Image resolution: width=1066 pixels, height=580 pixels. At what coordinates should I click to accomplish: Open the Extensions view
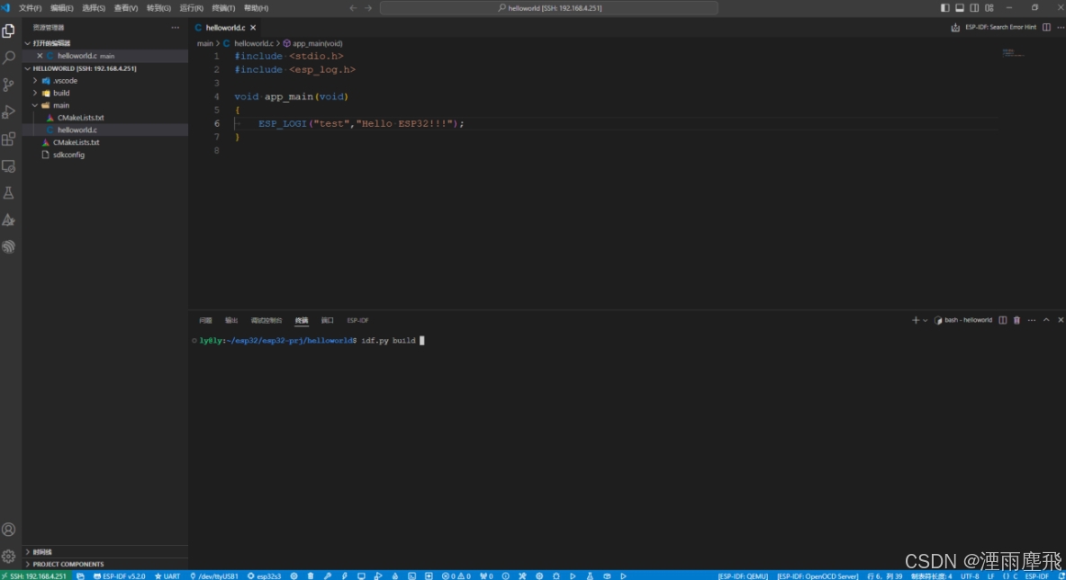click(x=9, y=139)
